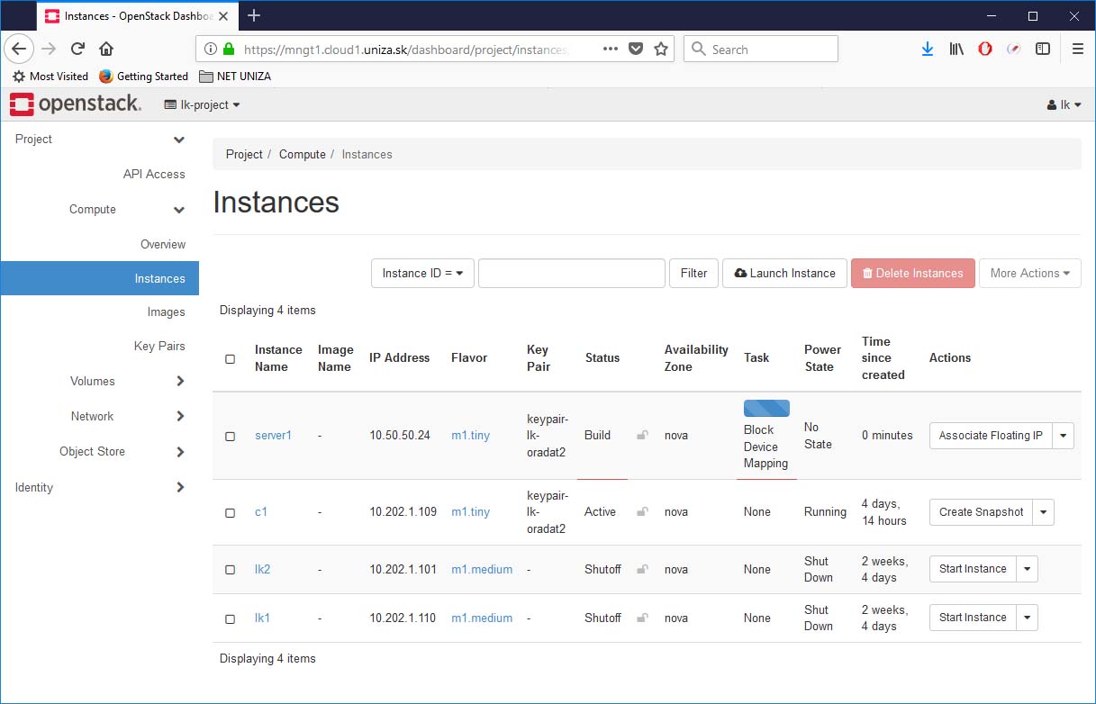The image size is (1096, 704).
Task: Click the OpenStack logo
Action: pos(76,104)
